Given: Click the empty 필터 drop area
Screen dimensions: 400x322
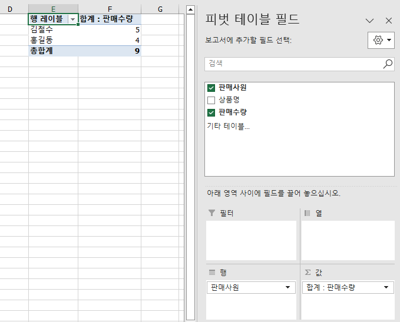Looking at the screenshot, I should click(x=252, y=240).
